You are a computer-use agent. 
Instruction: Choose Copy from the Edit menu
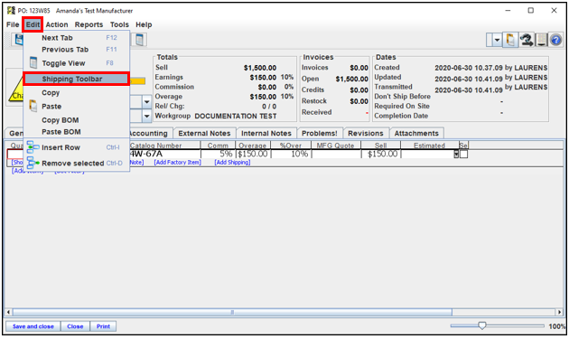(76, 92)
